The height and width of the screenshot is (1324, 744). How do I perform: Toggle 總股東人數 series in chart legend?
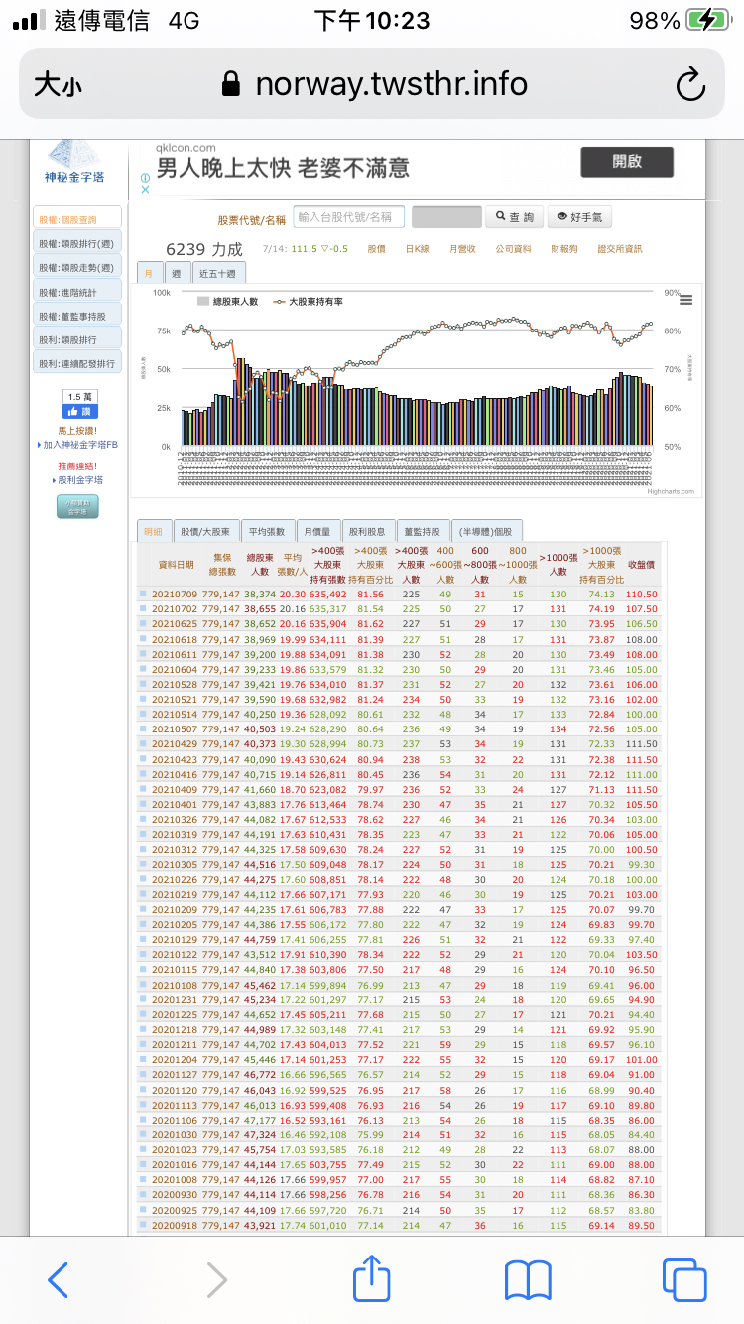[x=230, y=300]
